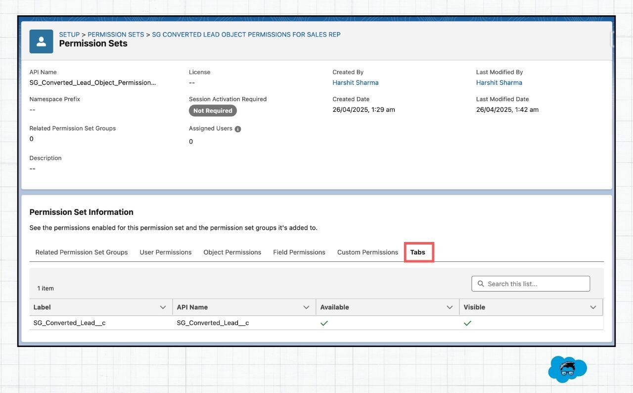
Task: Open Created By Harshit Sharma link
Action: [356, 83]
